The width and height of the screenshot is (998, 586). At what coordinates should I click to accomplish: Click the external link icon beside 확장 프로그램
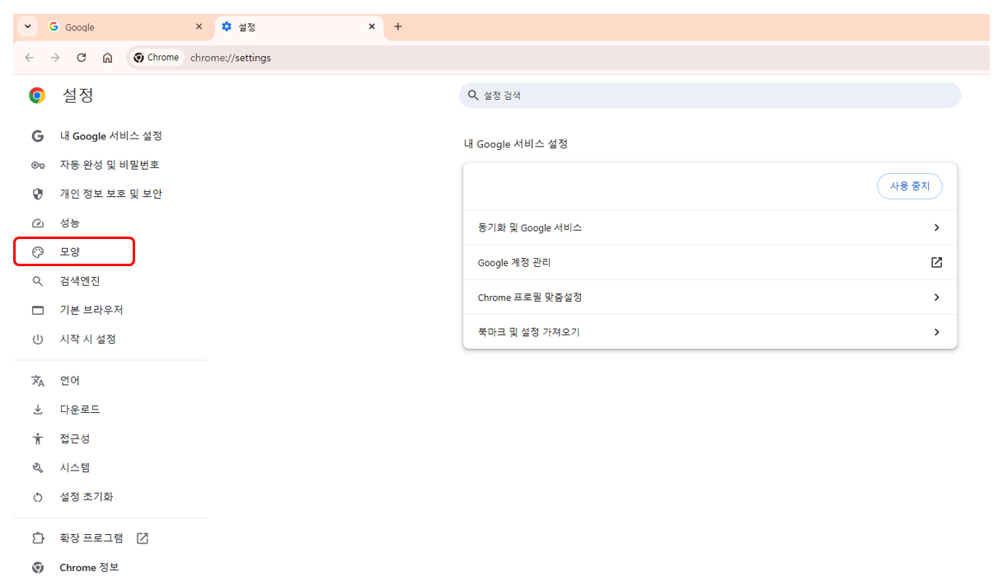click(x=143, y=538)
